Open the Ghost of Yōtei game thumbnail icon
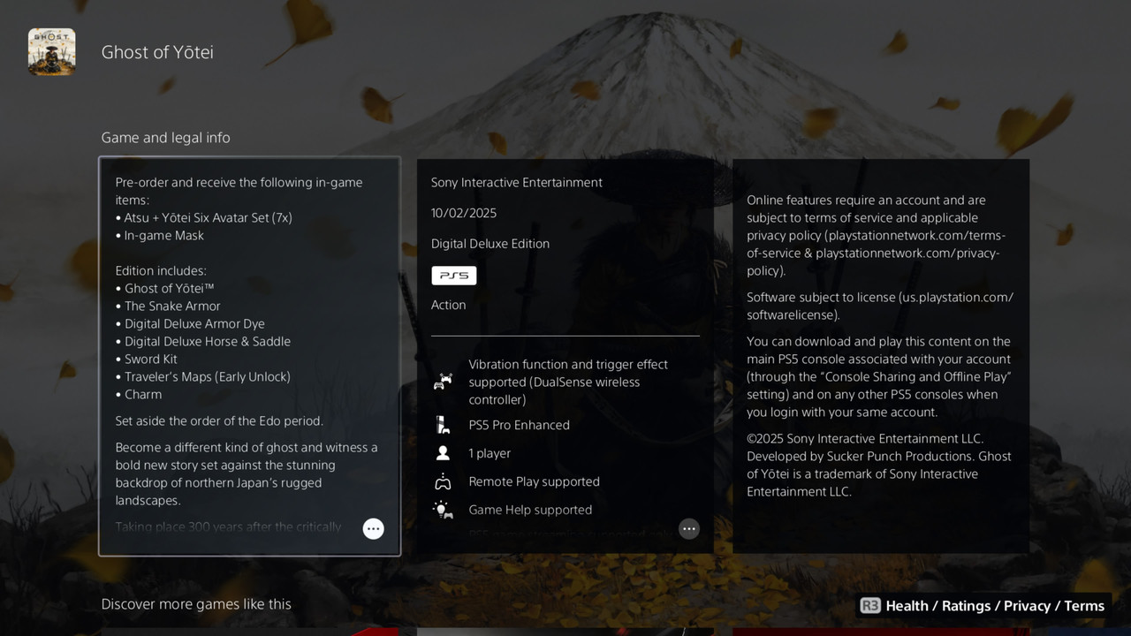The image size is (1131, 636). pos(51,51)
